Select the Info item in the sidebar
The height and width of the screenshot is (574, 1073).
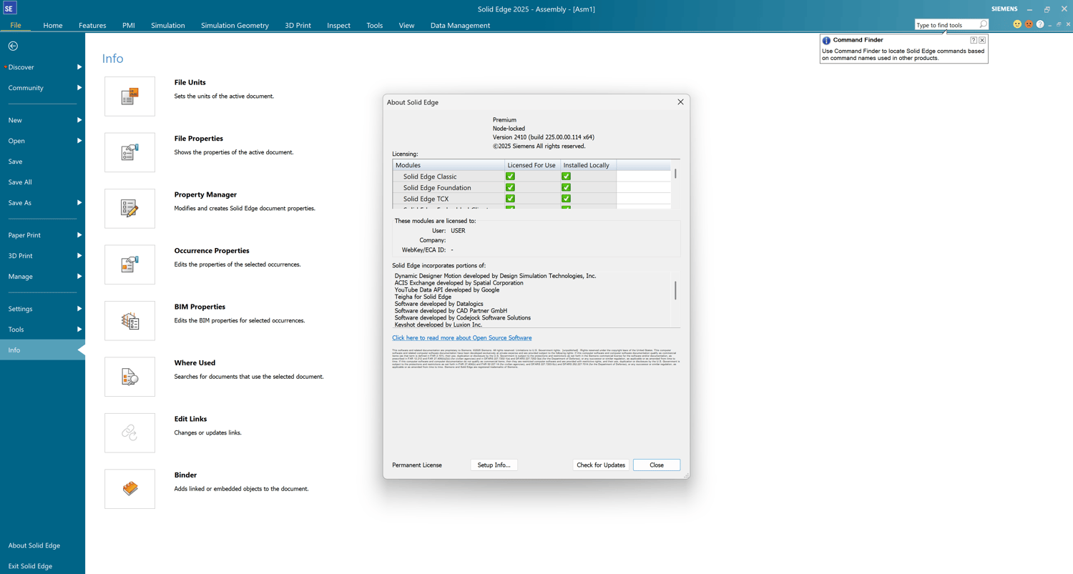tap(42, 350)
